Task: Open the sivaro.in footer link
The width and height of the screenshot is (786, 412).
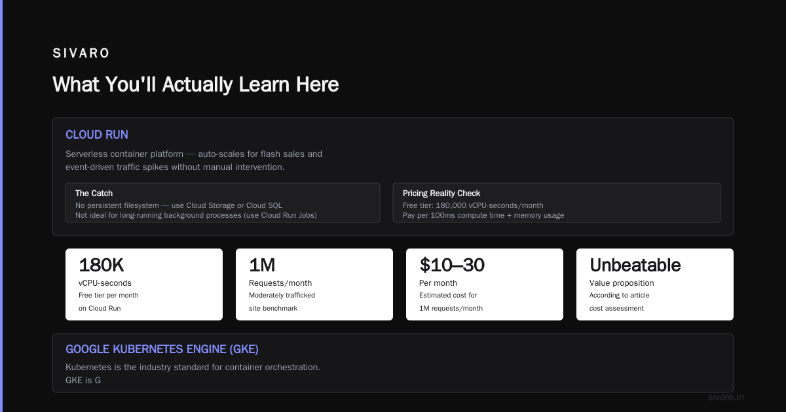Action: [x=726, y=397]
